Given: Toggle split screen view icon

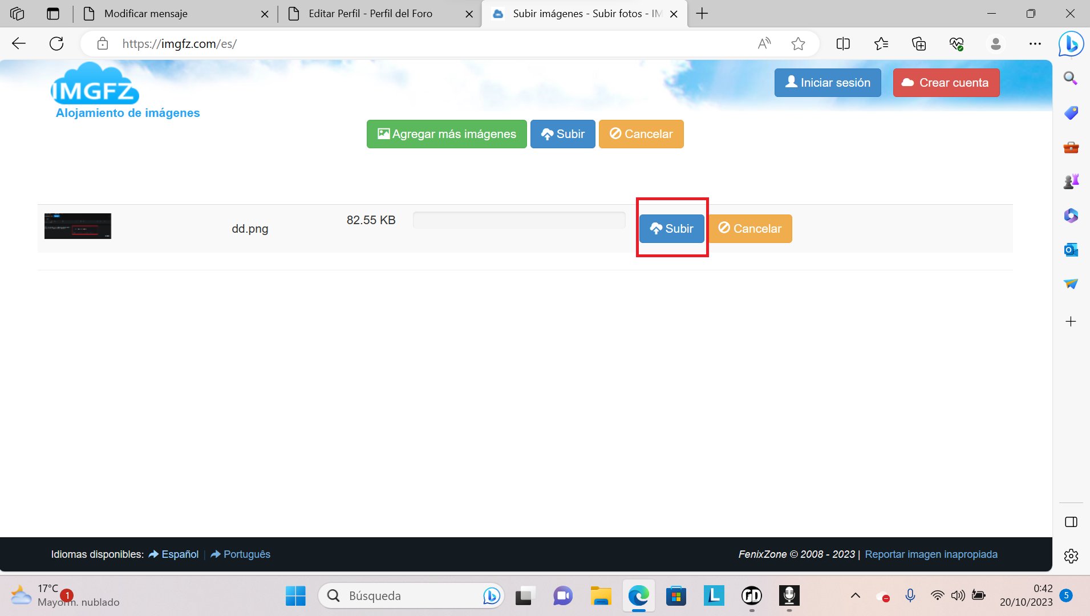Looking at the screenshot, I should [x=842, y=44].
